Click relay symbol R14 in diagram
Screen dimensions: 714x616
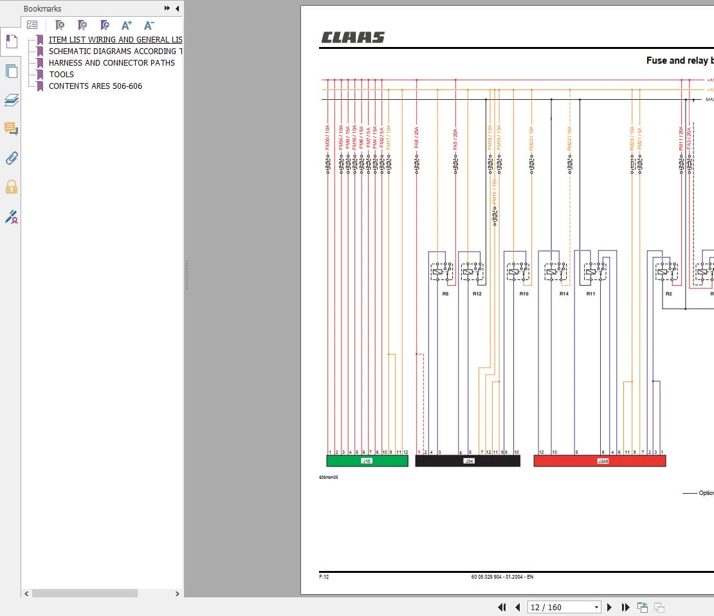(556, 272)
